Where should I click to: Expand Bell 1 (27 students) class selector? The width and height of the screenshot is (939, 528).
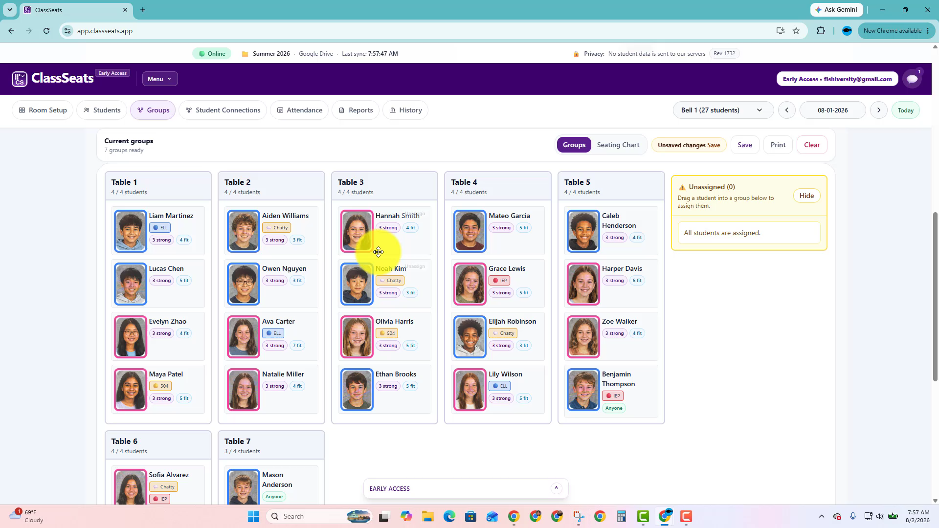[x=723, y=110]
